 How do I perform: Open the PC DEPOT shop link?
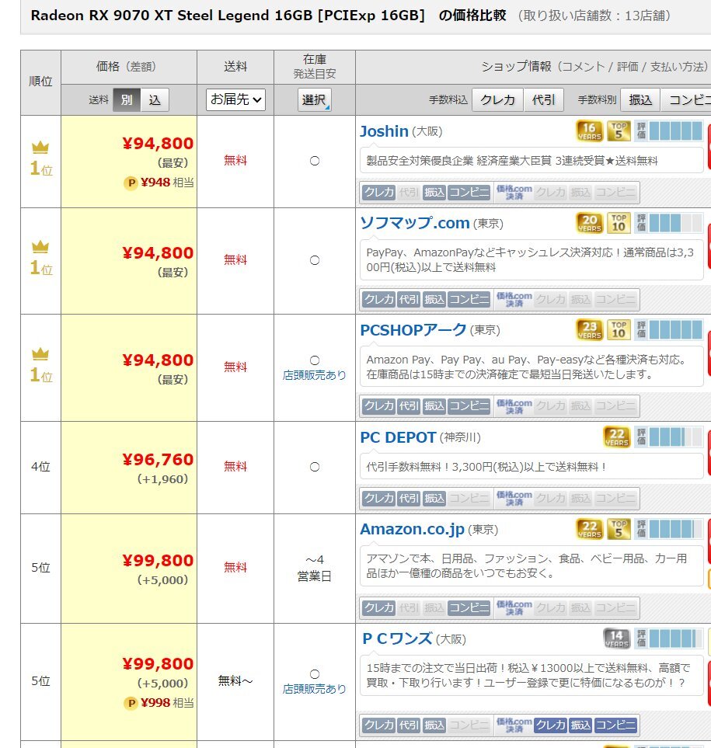pyautogui.click(x=398, y=437)
